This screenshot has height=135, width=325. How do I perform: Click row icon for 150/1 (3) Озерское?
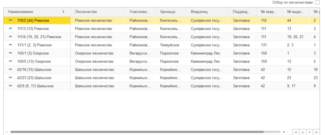click(x=10, y=53)
